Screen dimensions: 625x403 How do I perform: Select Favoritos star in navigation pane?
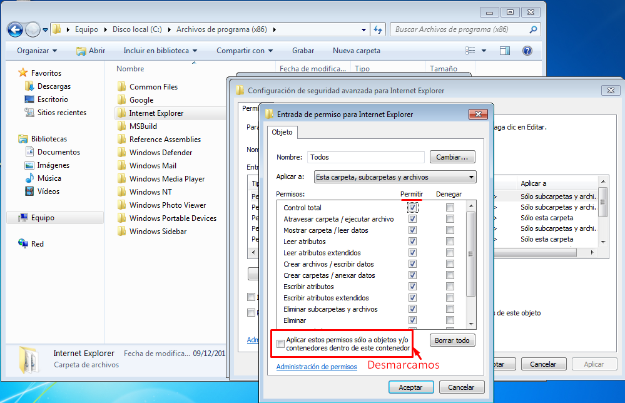pos(23,73)
